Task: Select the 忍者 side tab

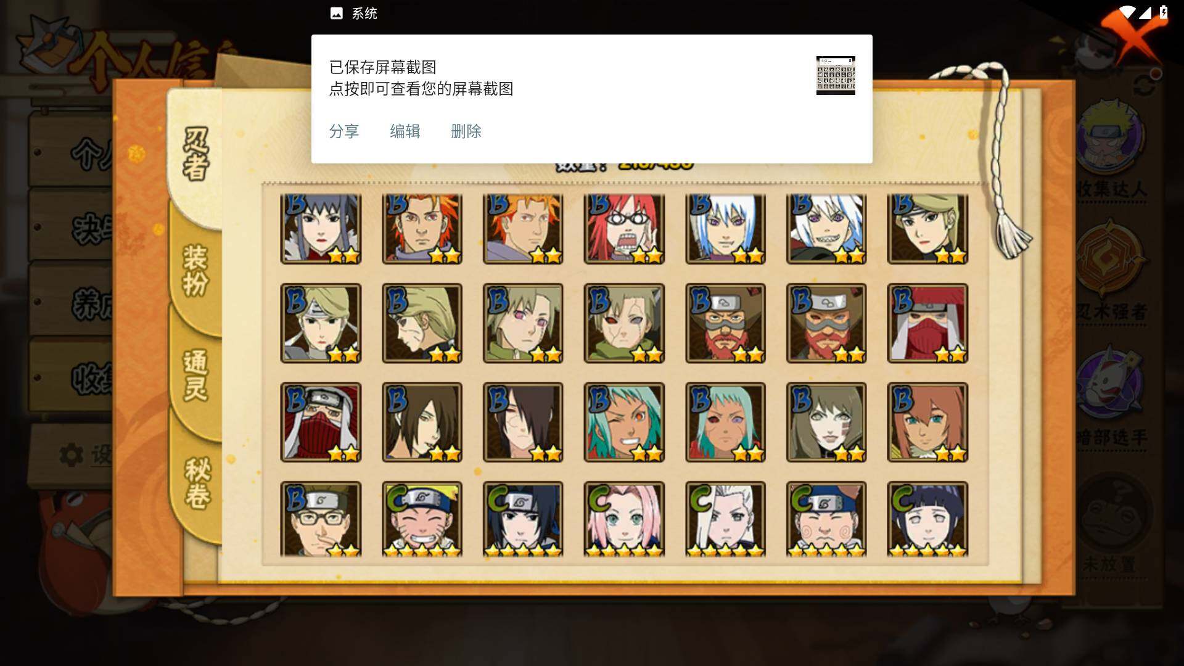Action: (195, 154)
